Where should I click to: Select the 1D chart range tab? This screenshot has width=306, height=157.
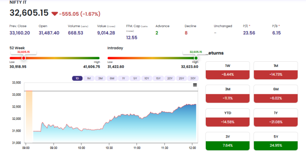pos(77,78)
